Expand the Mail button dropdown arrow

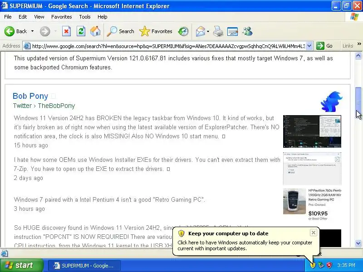(x=208, y=31)
